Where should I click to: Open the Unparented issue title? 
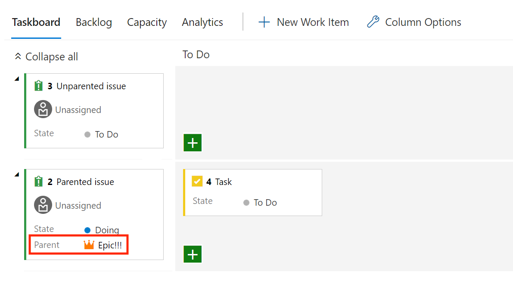(x=91, y=86)
